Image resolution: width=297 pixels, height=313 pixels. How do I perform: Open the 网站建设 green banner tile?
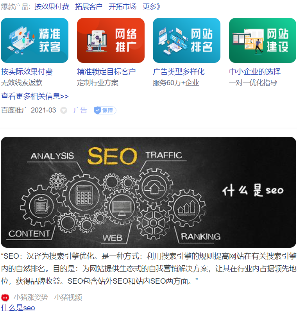tap(263, 40)
